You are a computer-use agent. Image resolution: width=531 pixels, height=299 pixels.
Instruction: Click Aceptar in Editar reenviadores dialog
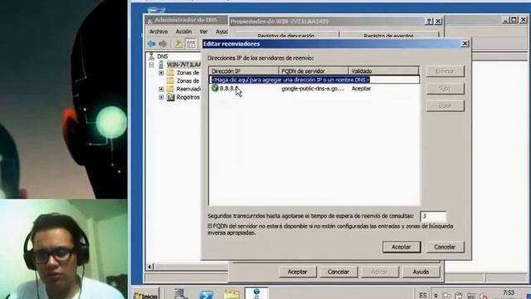[402, 248]
